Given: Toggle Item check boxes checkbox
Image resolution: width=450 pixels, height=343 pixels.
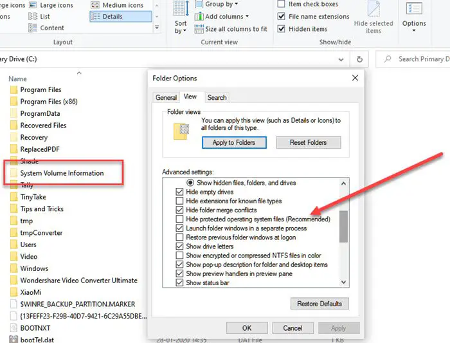Looking at the screenshot, I should pyautogui.click(x=282, y=4).
